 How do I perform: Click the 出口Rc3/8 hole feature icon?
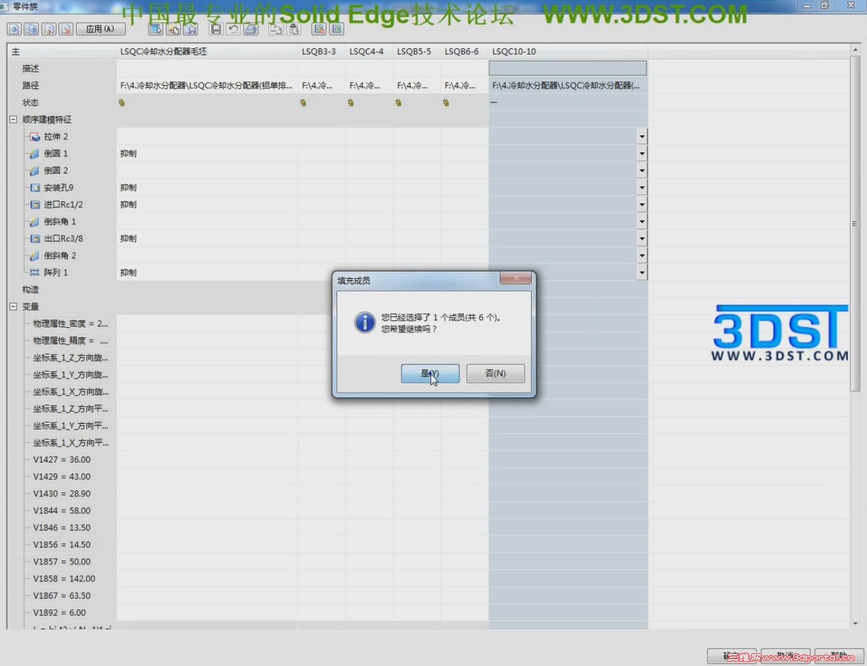[35, 239]
